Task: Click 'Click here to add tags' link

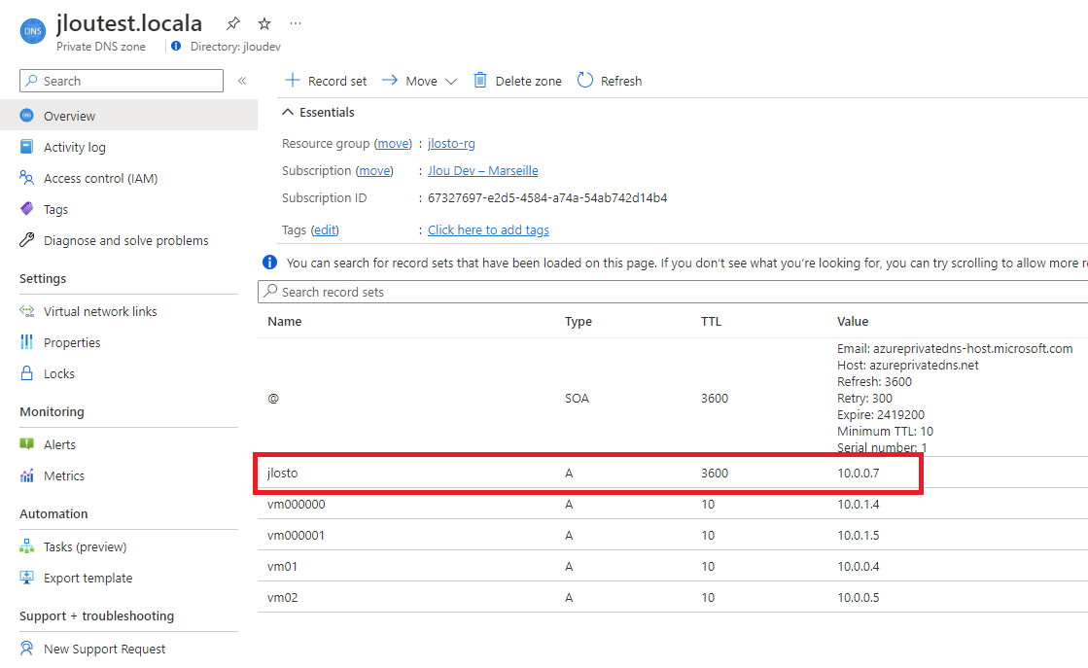Action: coord(488,230)
